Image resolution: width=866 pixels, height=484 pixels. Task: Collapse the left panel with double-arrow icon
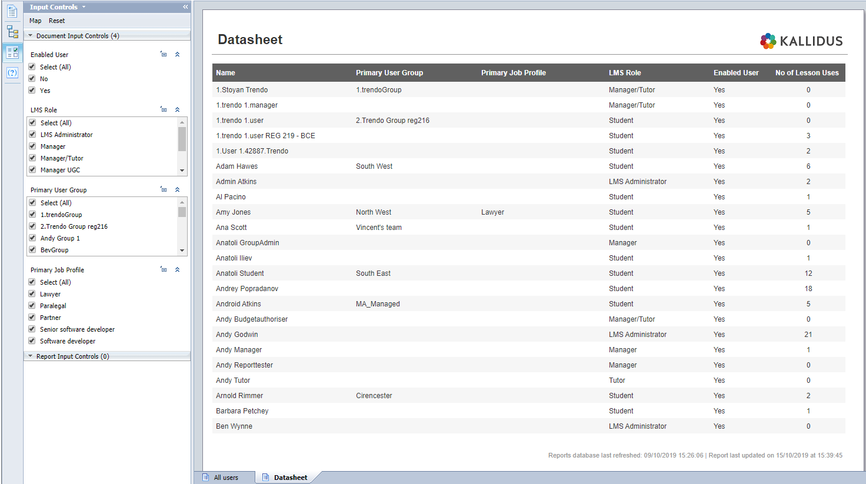[185, 7]
